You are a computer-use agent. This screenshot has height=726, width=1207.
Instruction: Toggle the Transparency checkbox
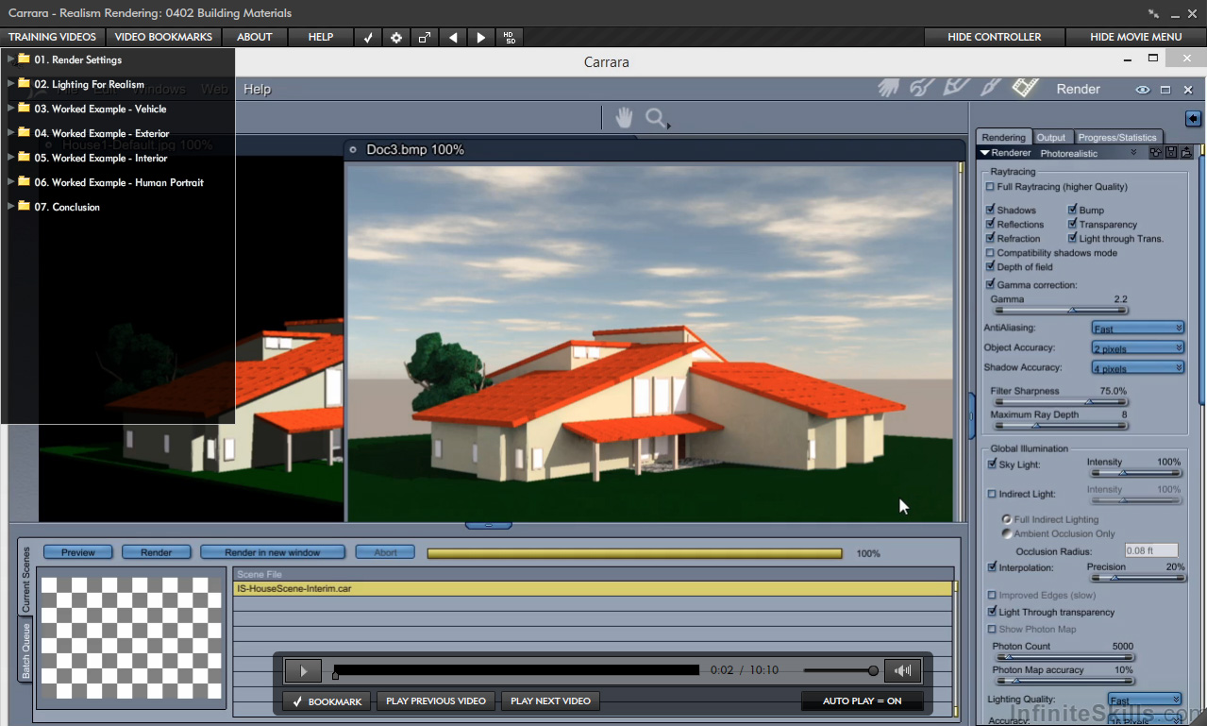1072,224
